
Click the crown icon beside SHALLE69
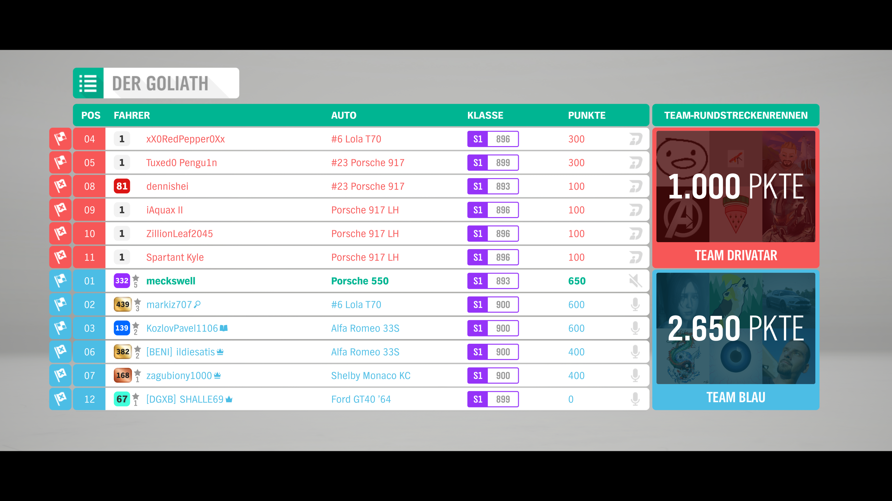(229, 399)
